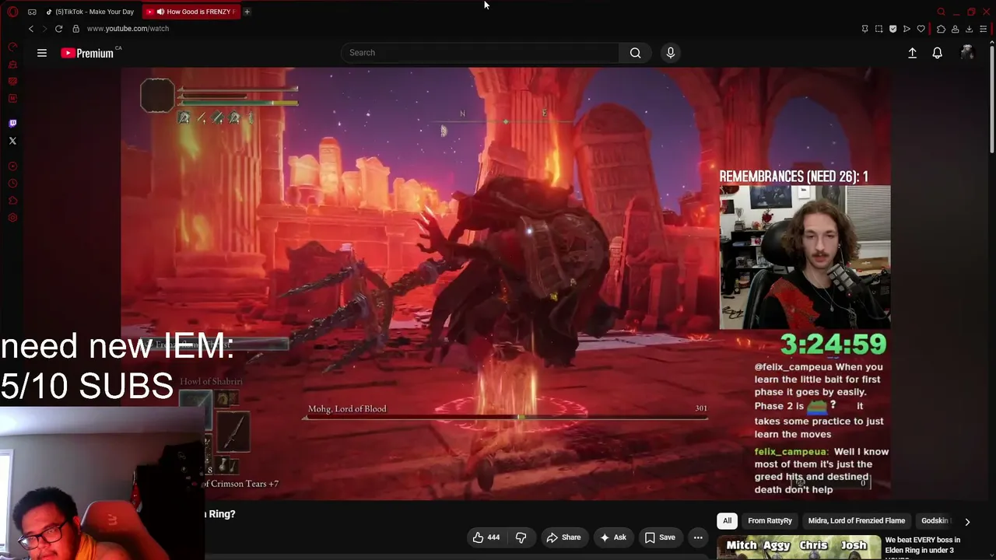Viewport: 996px width, 560px height.
Task: Open the Opera GX menu logo
Action: (12, 12)
